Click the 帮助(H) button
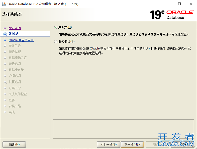Screen dimensions: 197x149 [14, 144]
